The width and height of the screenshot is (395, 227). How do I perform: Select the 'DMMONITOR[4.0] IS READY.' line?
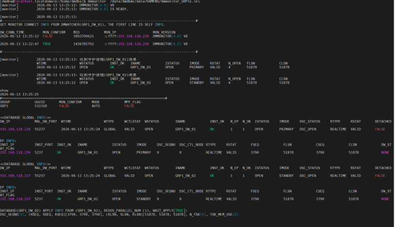click(104, 9)
